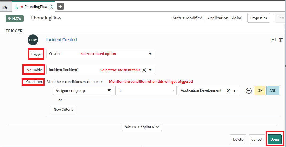This screenshot has height=147, width=286.
Task: Expand the Table dropdown arrow
Action: point(150,70)
